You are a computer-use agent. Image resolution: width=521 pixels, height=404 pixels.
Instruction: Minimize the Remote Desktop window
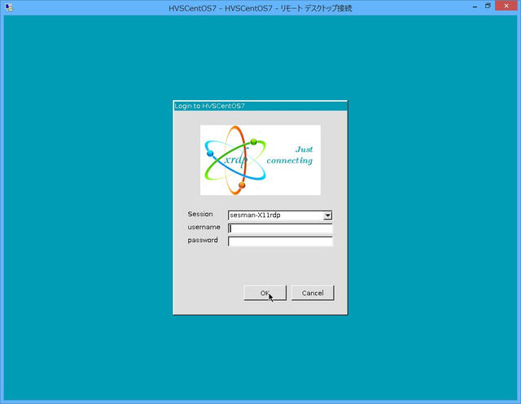475,7
